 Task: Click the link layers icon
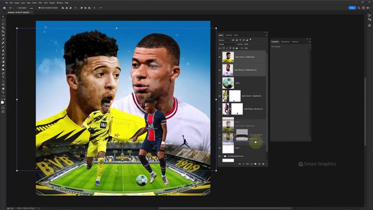(240, 164)
